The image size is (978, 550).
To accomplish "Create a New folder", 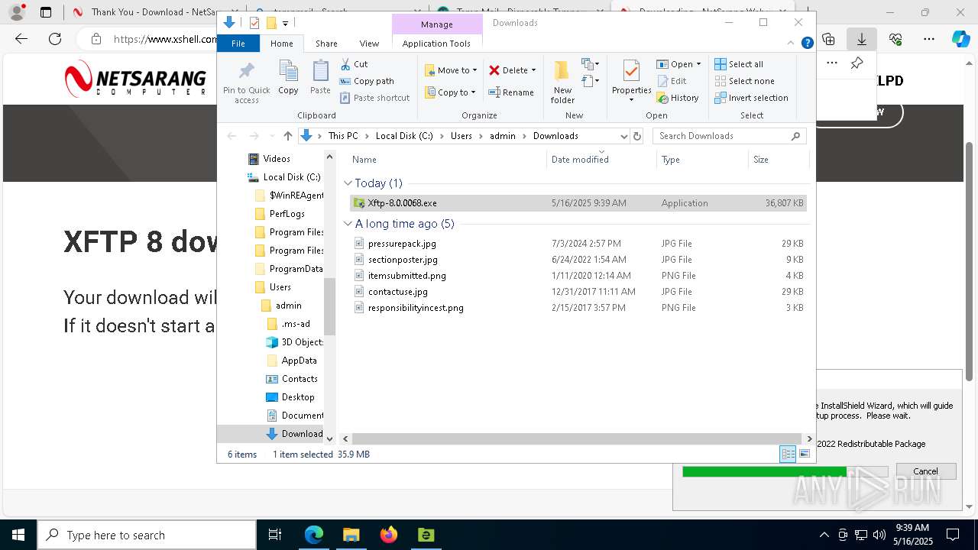I will 562,82.
